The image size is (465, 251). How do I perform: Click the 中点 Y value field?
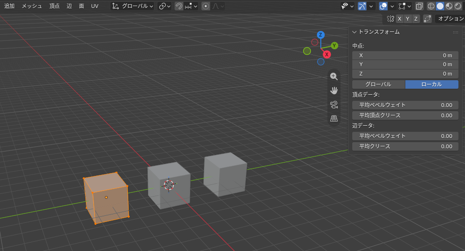tap(405, 64)
